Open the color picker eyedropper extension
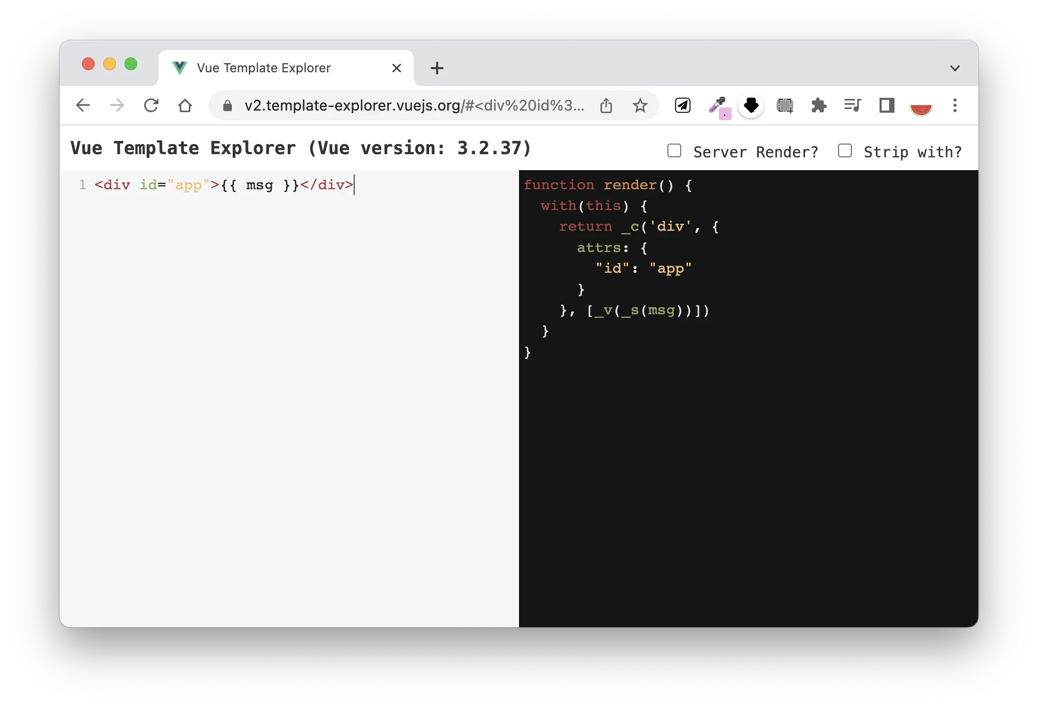 (x=717, y=105)
